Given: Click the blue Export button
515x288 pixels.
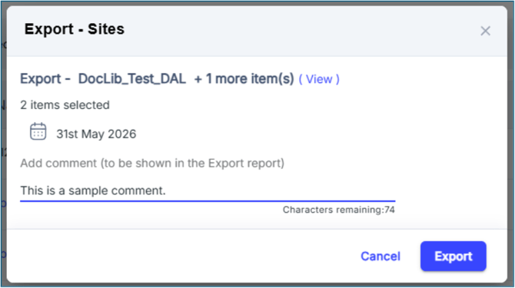Looking at the screenshot, I should click(454, 257).
